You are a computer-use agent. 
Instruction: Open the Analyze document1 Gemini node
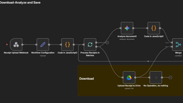[x=127, y=28]
